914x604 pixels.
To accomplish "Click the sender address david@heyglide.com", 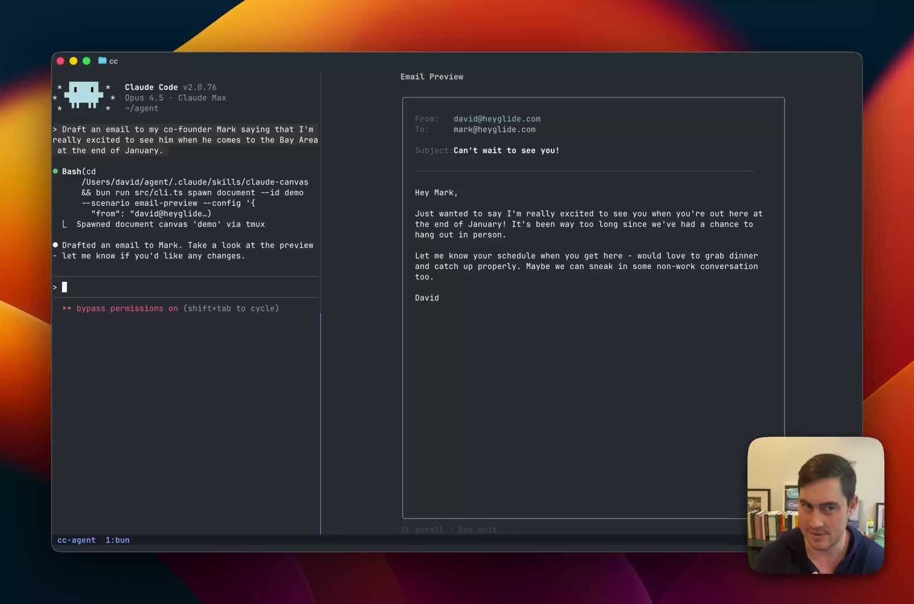I will coord(496,119).
